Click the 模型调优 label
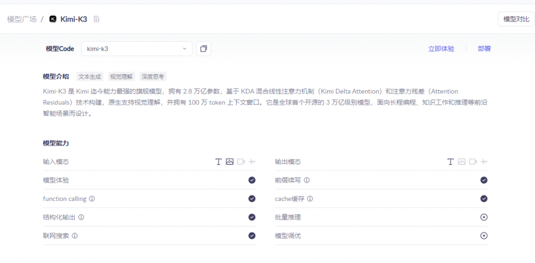This screenshot has width=535, height=263. (288, 235)
